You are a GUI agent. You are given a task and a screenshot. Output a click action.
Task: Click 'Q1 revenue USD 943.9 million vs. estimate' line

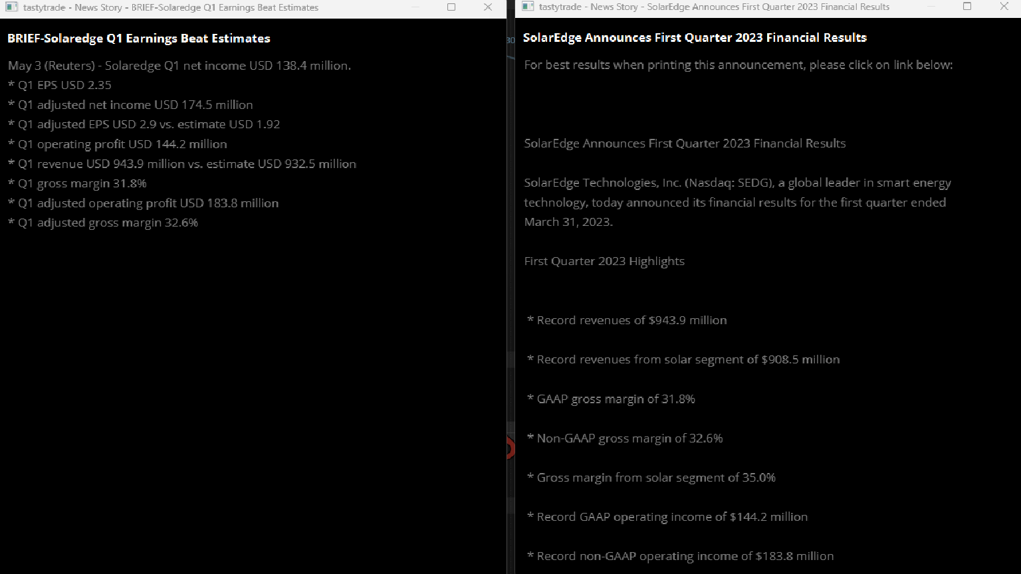[x=182, y=163]
